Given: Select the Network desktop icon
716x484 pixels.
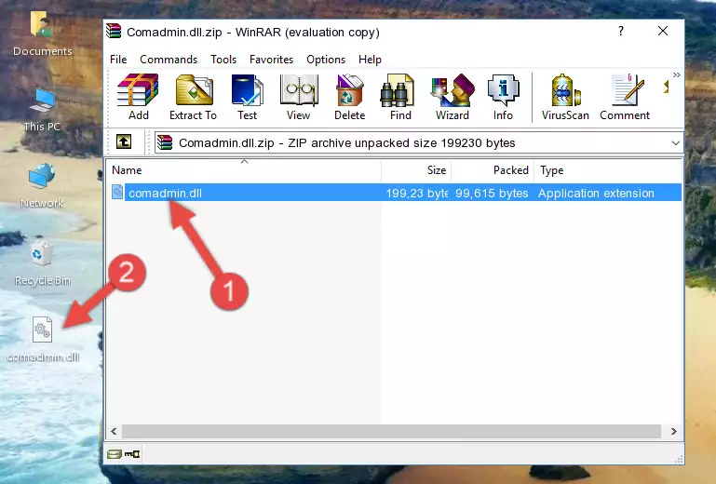Looking at the screenshot, I should point(42,186).
